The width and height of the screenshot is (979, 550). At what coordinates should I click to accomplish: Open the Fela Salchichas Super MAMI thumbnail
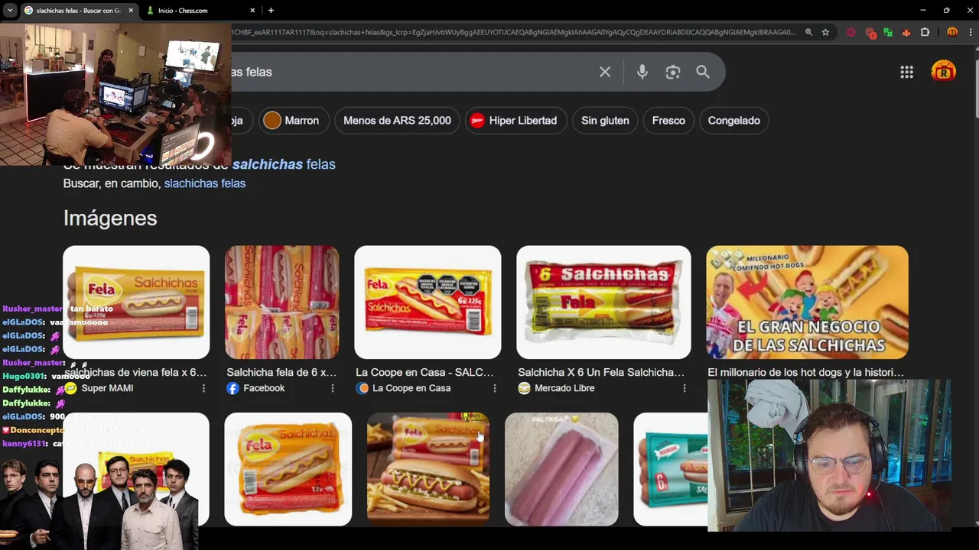click(136, 302)
